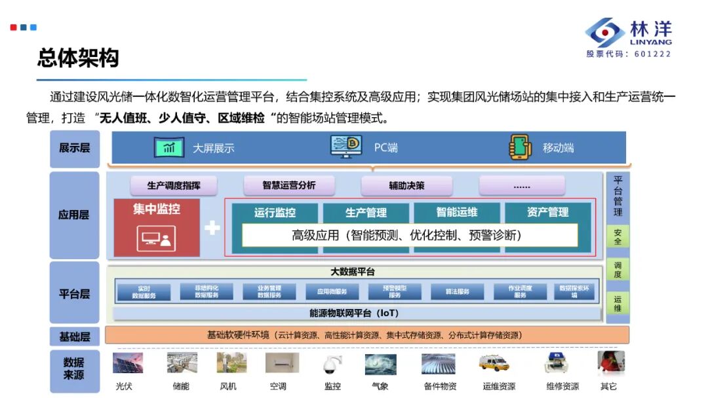Select the 数据来源 layer label
This screenshot has width=708, height=398.
tap(75, 370)
